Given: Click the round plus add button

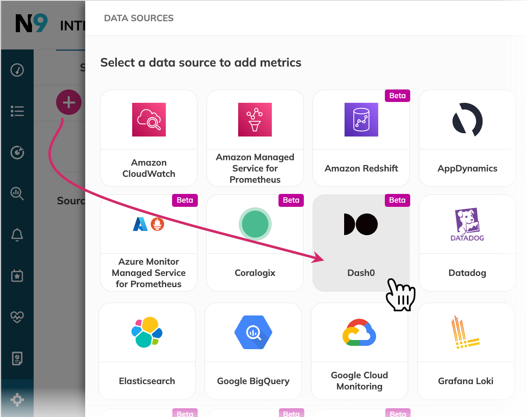Looking at the screenshot, I should 69,102.
